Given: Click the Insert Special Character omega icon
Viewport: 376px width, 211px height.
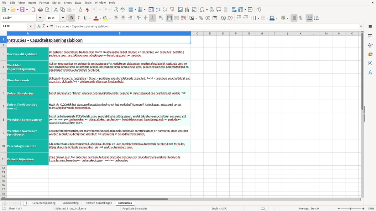Looking at the screenshot, I should tap(202, 10).
